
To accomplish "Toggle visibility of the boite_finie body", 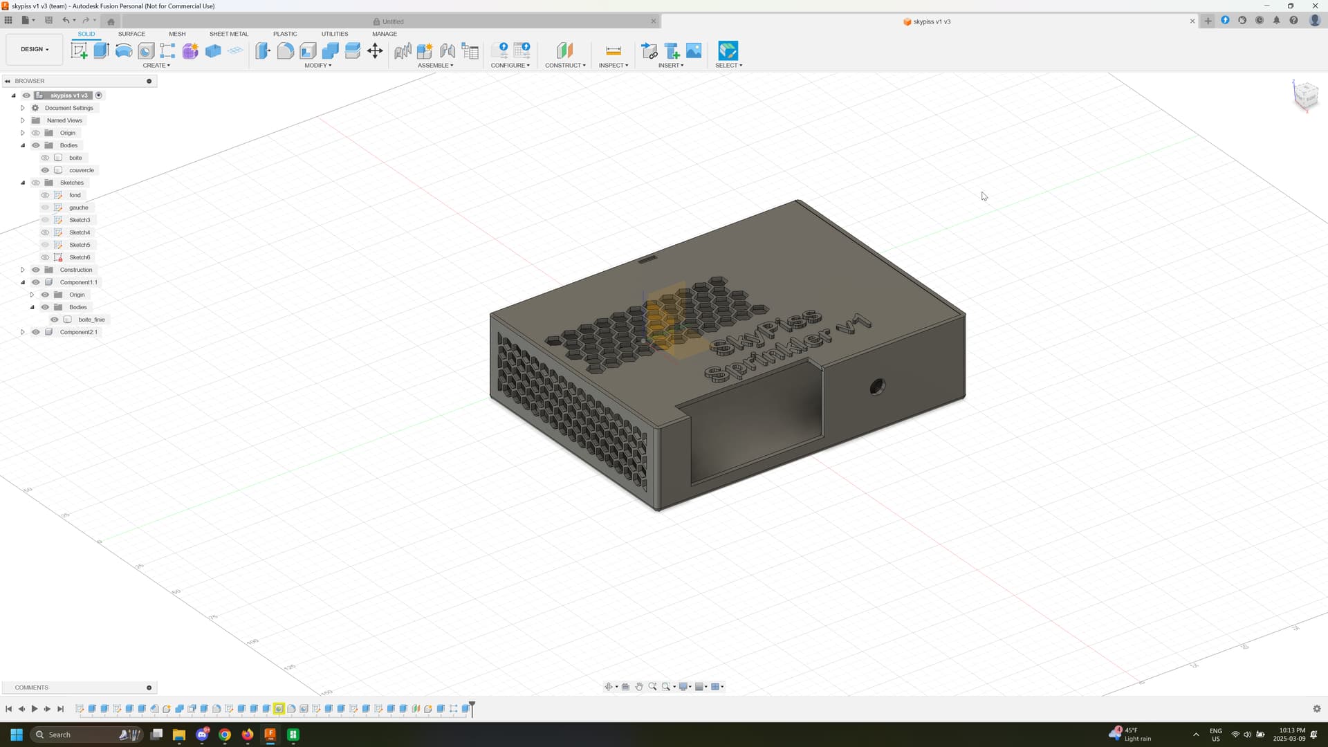I will [55, 320].
